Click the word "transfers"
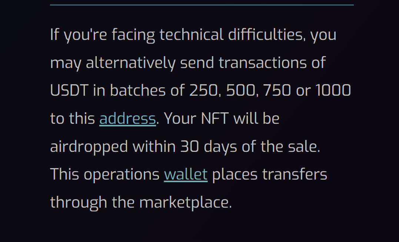Viewport: 399px width, 242px height. click(295, 174)
